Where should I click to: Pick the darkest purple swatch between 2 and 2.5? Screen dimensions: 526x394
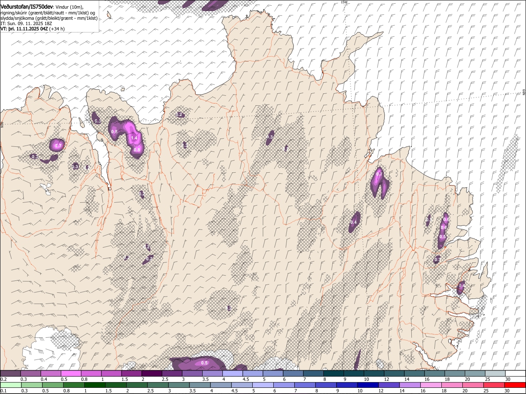(151, 373)
